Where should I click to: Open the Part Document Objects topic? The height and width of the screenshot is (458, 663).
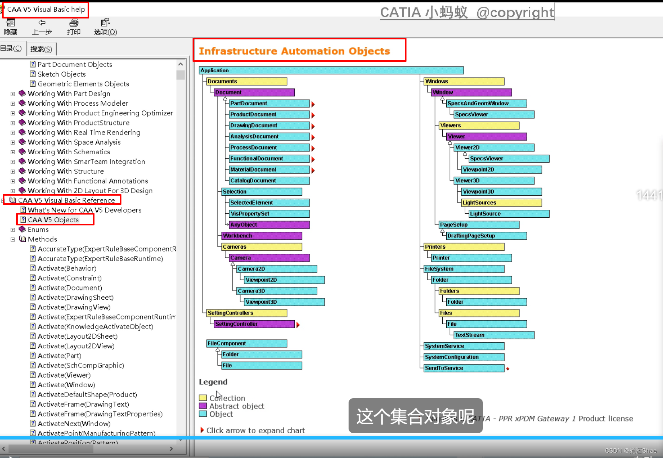(75, 64)
